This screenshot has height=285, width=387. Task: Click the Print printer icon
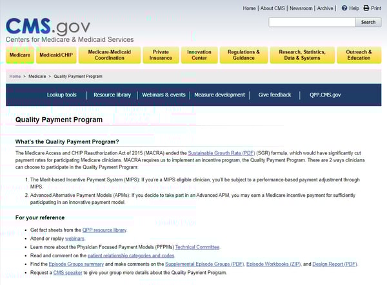point(366,8)
